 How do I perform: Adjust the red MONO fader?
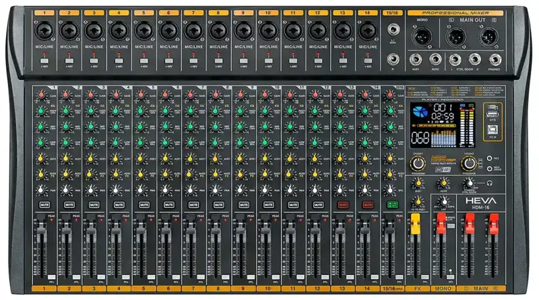coord(441,223)
